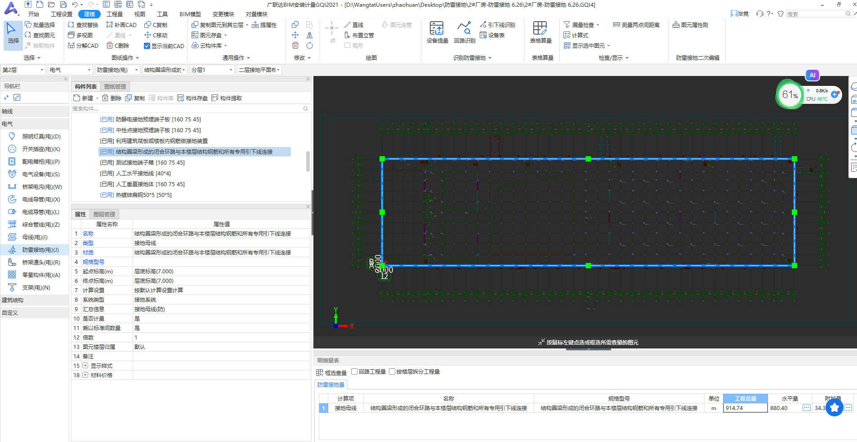The image size is (857, 442).
Task: Click 复制 in component list toolbar
Action: (x=135, y=98)
